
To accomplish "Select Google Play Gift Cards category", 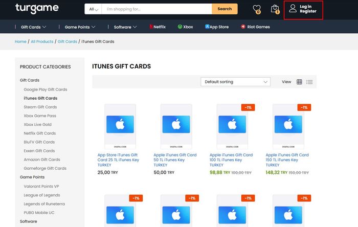I will [x=46, y=89].
